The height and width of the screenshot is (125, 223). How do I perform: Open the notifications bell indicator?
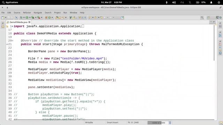pyautogui.click(x=211, y=2)
